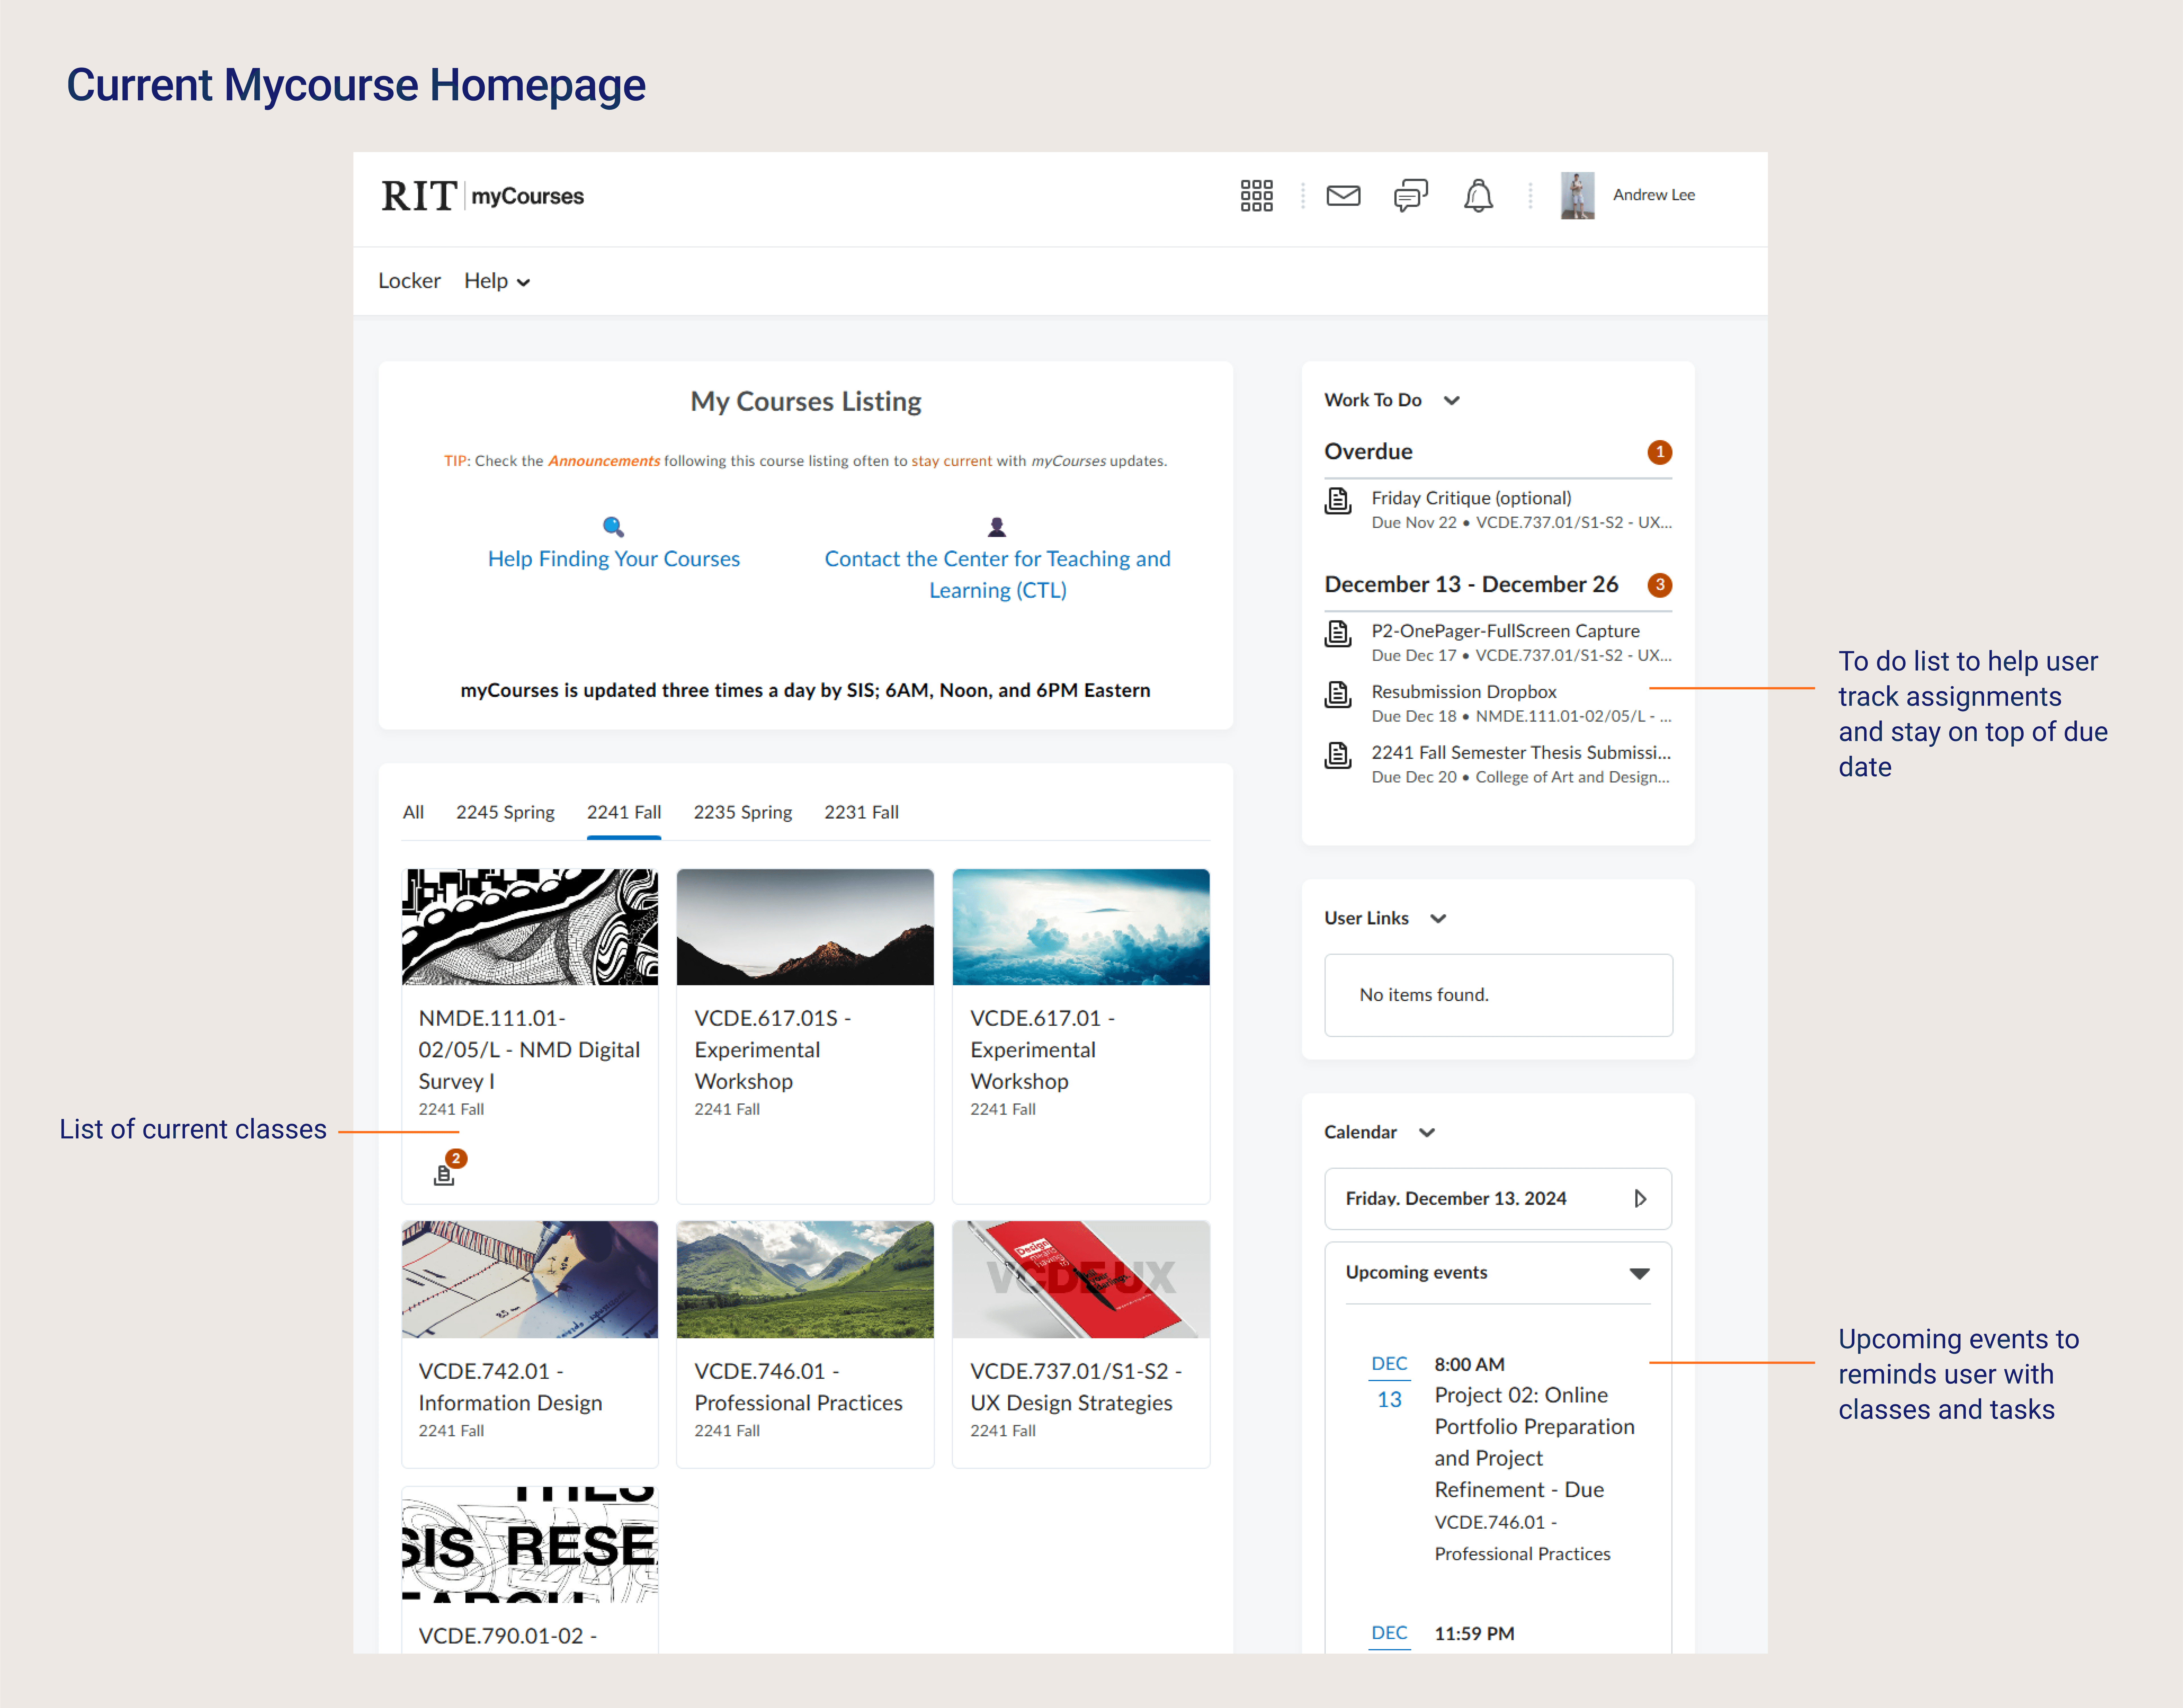Open VCDE.742.01 Information Design course thumbnail
This screenshot has height=1708, width=2183.
[x=530, y=1279]
